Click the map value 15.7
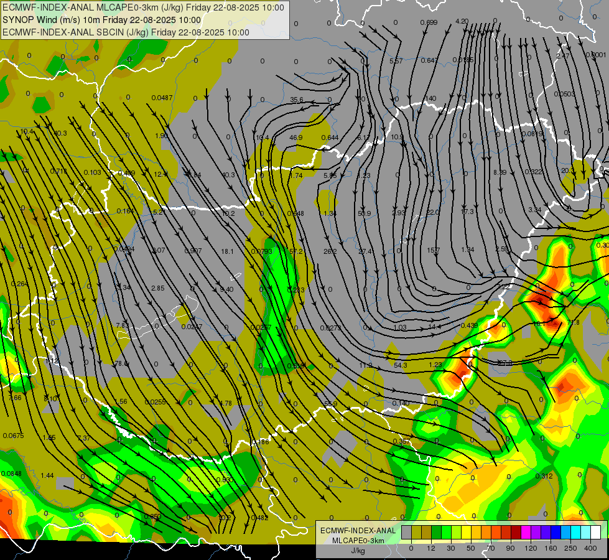 pos(433,251)
